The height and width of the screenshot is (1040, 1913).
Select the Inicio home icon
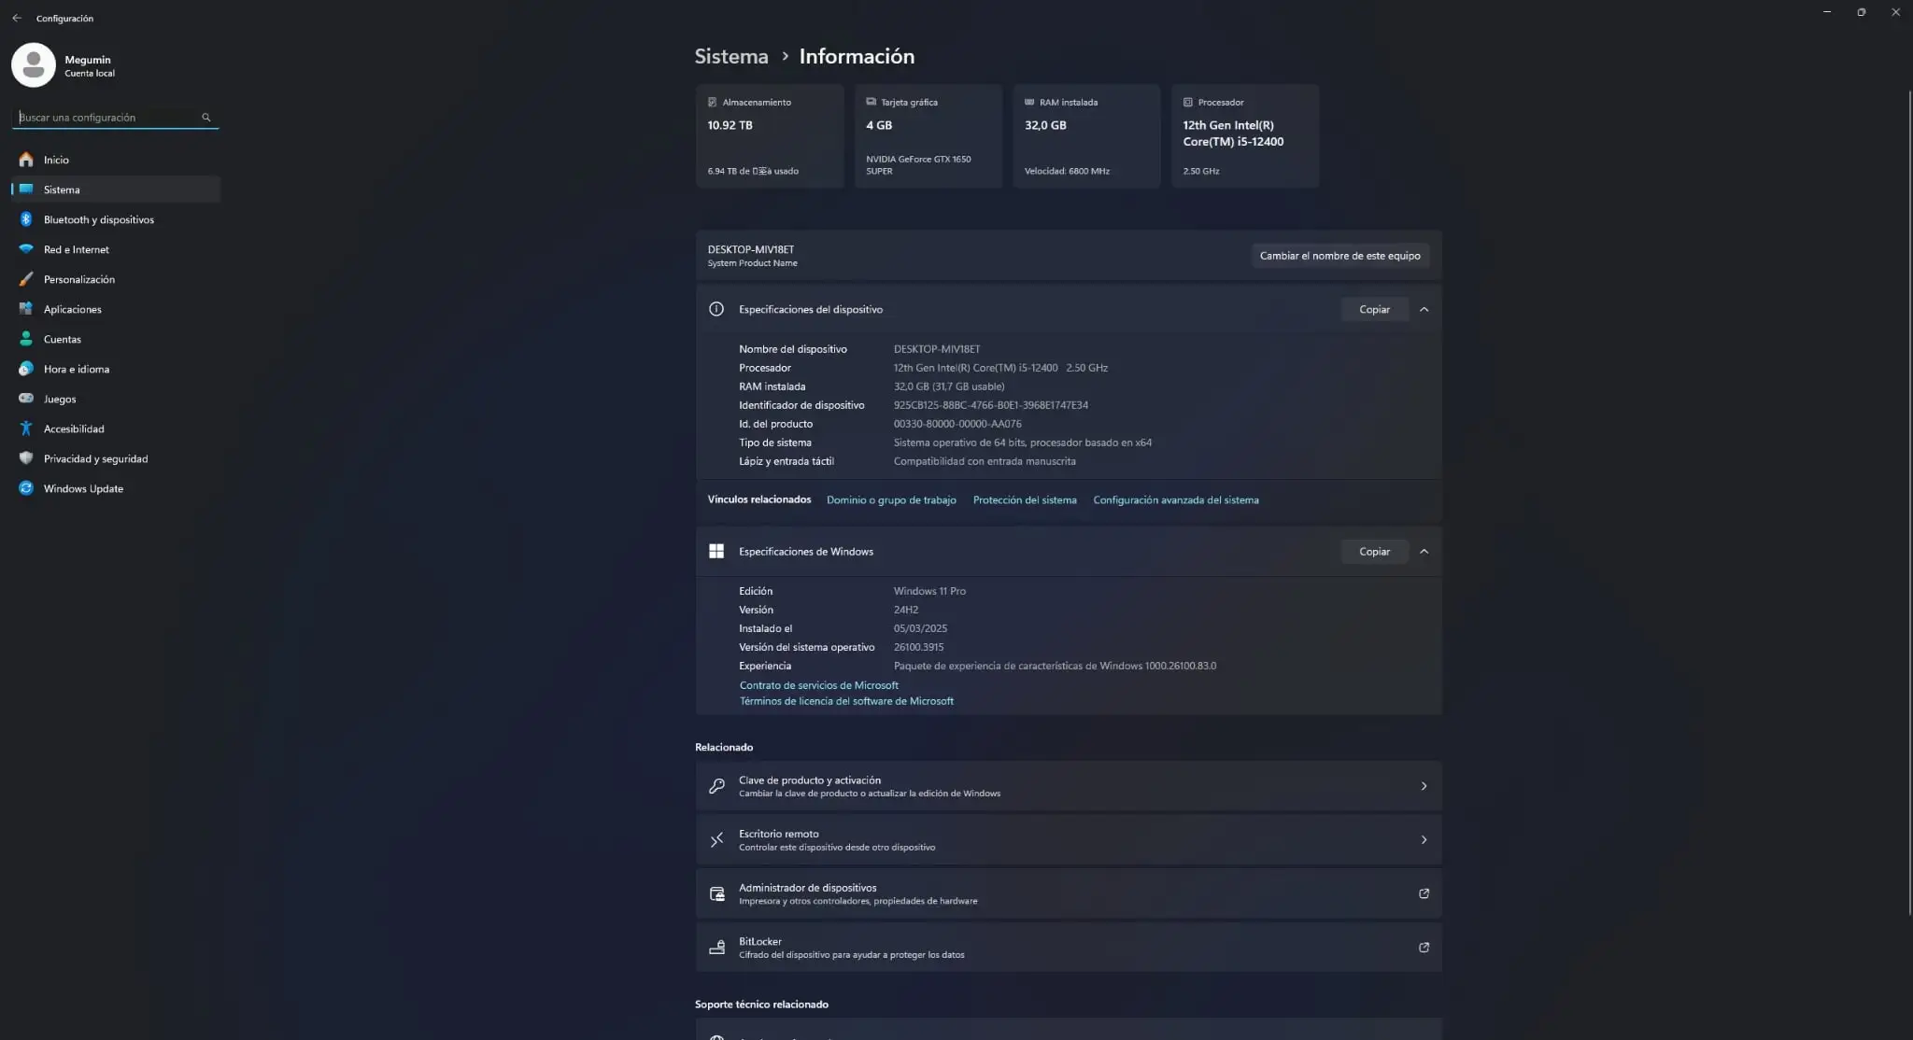tap(26, 160)
